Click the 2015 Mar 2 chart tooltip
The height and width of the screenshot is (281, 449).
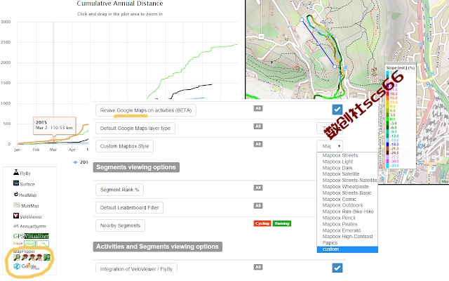pyautogui.click(x=55, y=125)
